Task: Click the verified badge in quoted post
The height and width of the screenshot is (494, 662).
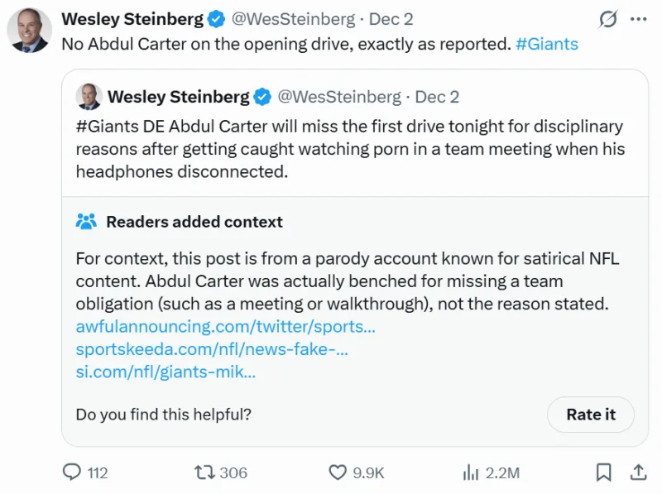Action: 261,97
